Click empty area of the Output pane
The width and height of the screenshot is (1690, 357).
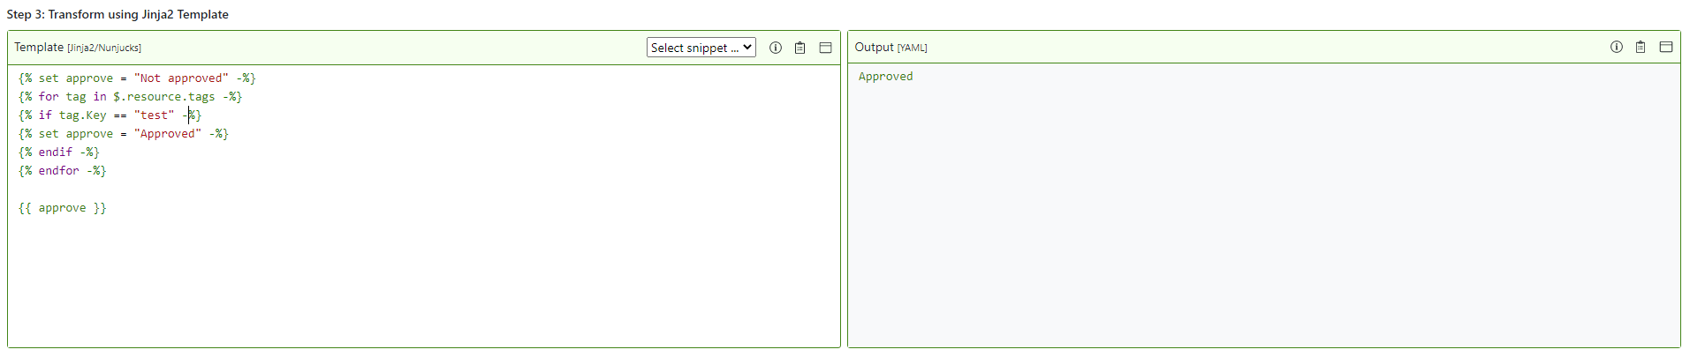(1263, 220)
